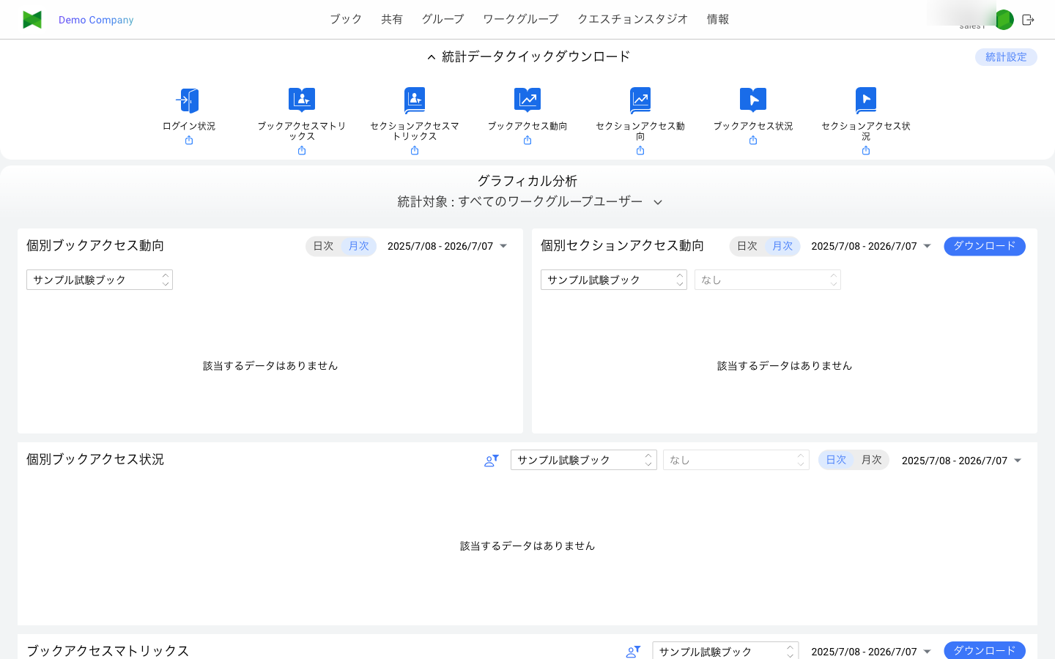Click share icon under ブックアクセスマトリックス

(302, 151)
